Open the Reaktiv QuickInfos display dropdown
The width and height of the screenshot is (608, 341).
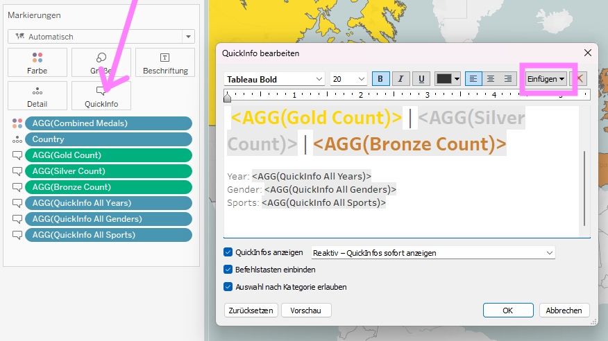pyautogui.click(x=433, y=253)
